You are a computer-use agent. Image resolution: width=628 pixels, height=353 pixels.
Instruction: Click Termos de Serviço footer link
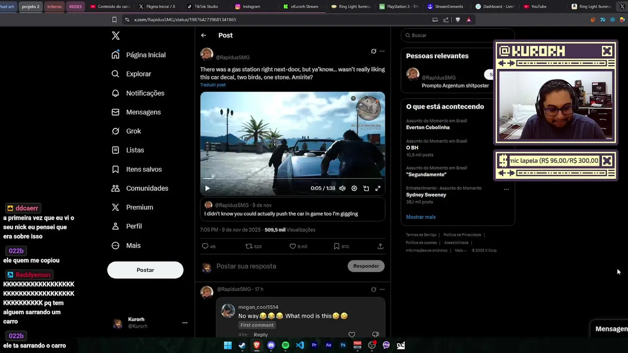[421, 235]
